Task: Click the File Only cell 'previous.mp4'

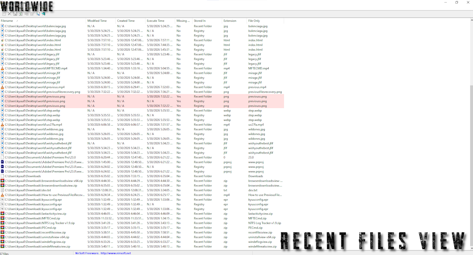Action: coord(257,87)
